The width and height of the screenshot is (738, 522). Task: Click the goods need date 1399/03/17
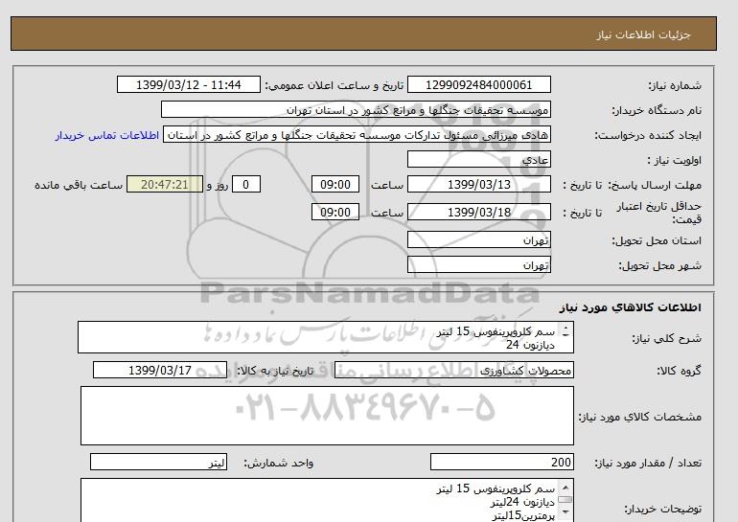[159, 370]
